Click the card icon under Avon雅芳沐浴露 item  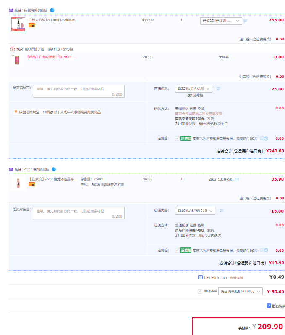click(x=31, y=184)
